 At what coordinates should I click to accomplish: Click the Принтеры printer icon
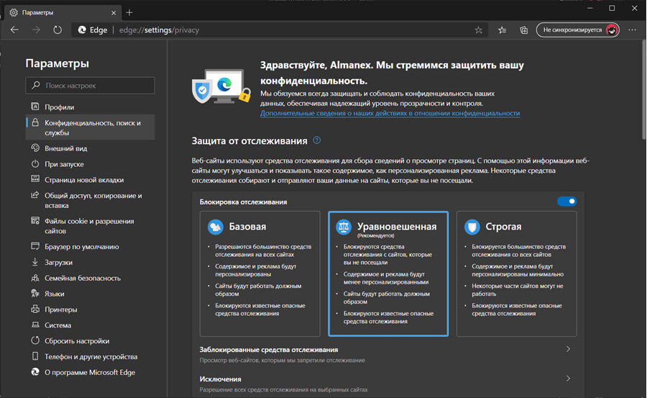click(35, 309)
